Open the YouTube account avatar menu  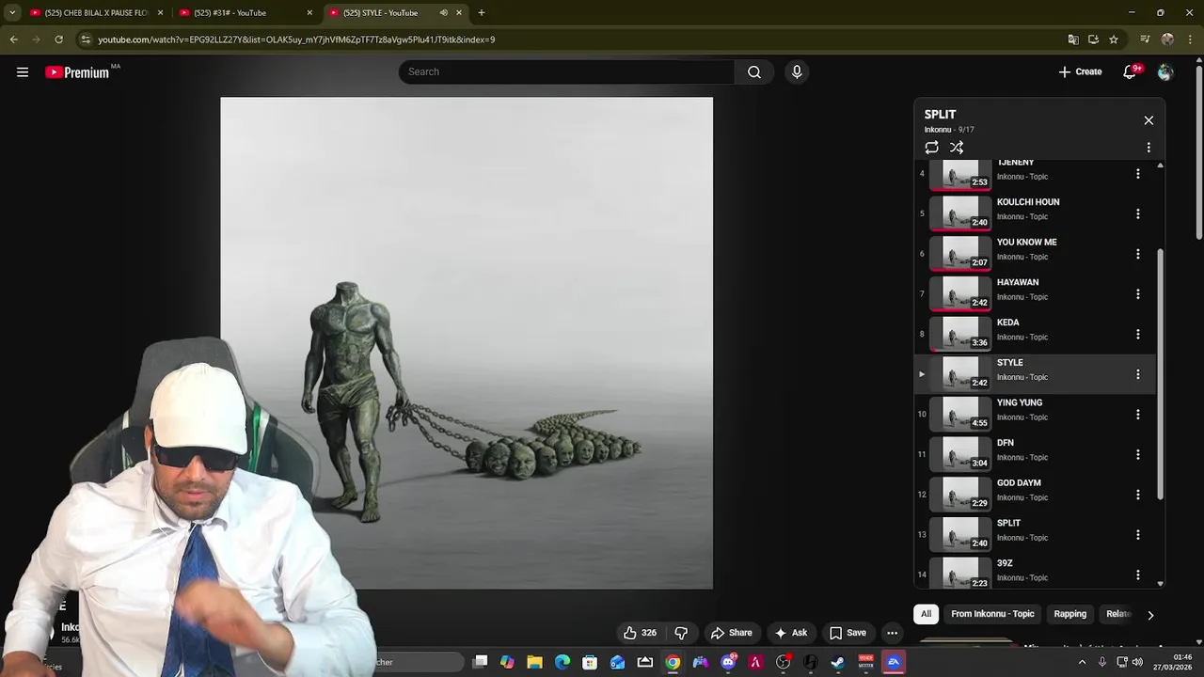click(x=1165, y=72)
